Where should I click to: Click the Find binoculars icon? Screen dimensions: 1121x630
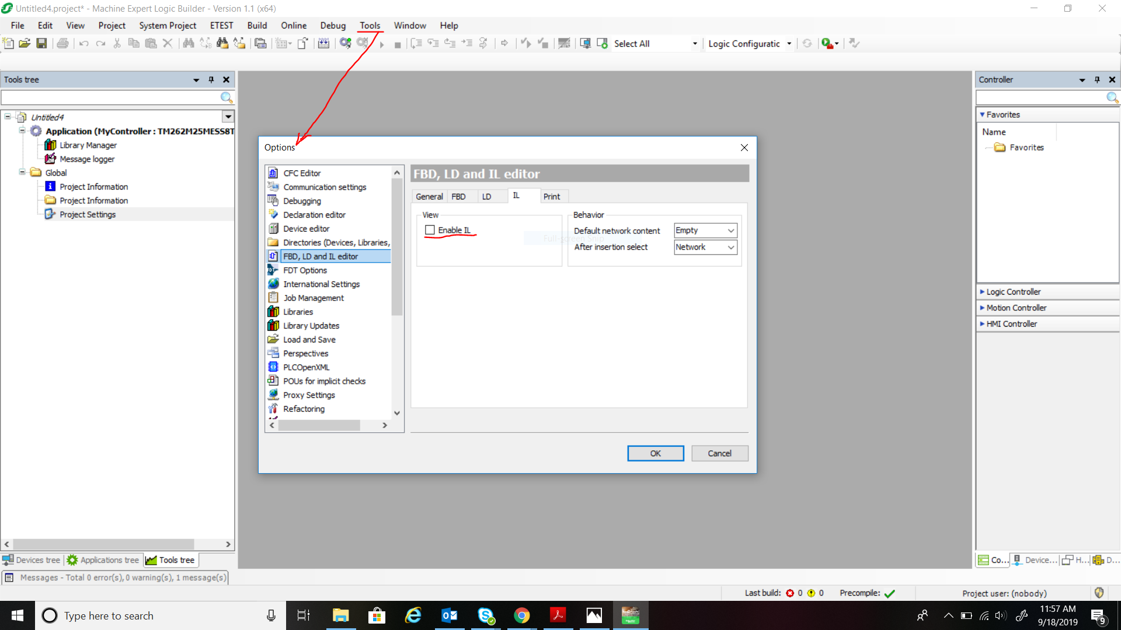[188, 43]
